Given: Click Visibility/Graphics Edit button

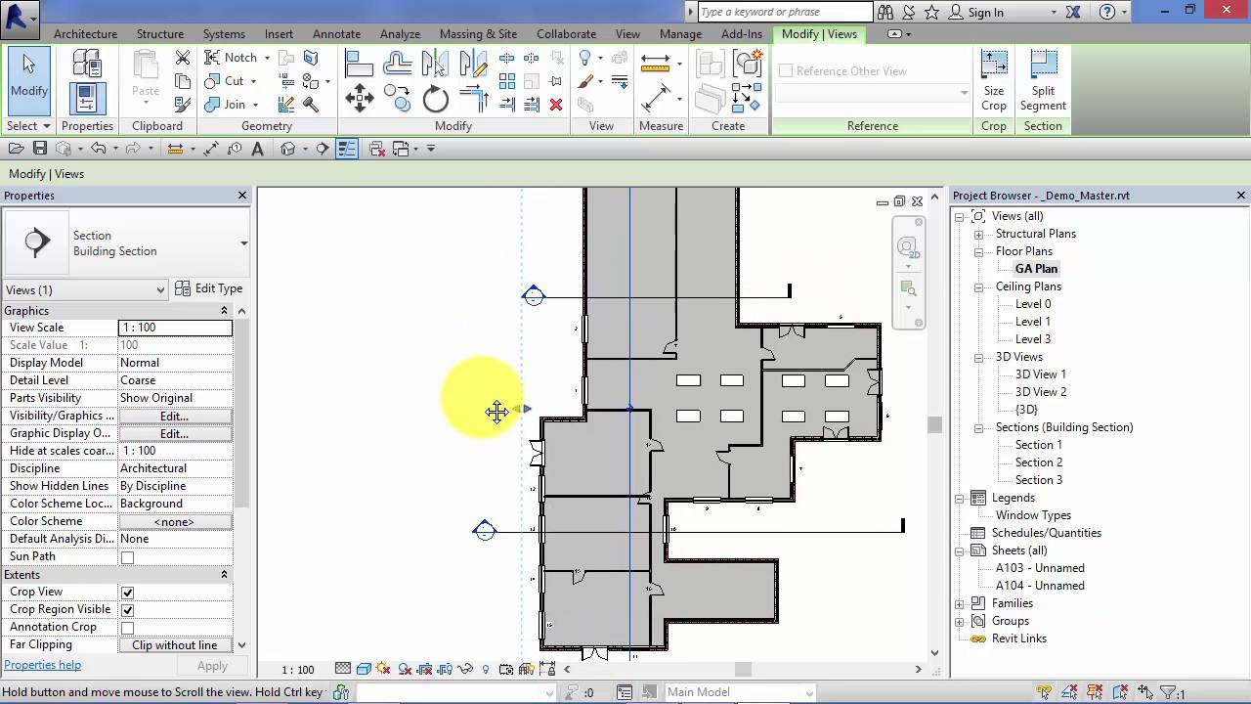Looking at the screenshot, I should pyautogui.click(x=175, y=416).
